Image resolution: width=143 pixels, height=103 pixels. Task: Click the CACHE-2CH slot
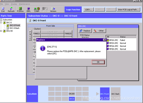(52, 32)
